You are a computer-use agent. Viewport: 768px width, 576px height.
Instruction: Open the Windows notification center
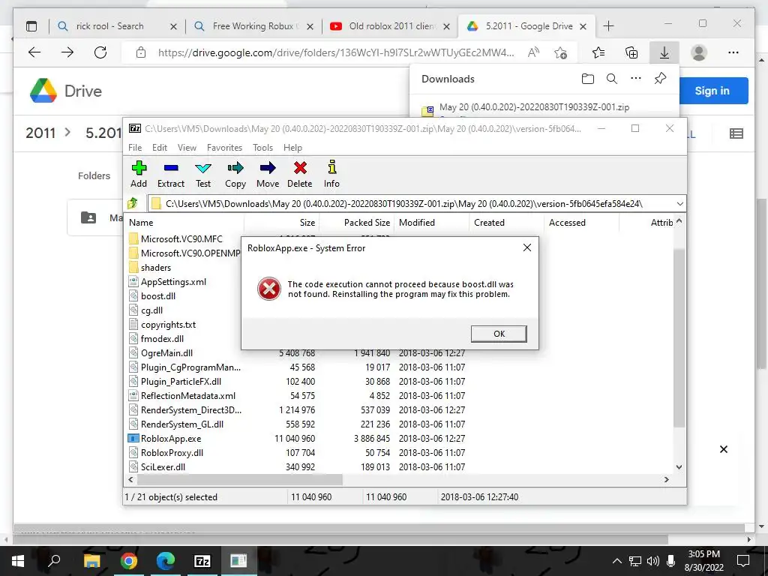click(x=743, y=561)
